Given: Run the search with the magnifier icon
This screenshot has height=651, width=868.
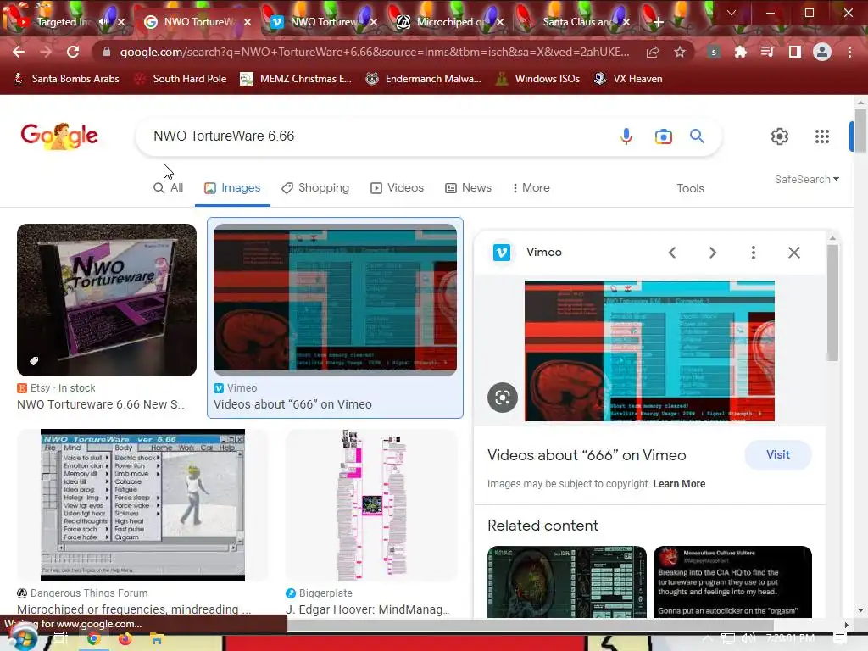Looking at the screenshot, I should (x=697, y=136).
